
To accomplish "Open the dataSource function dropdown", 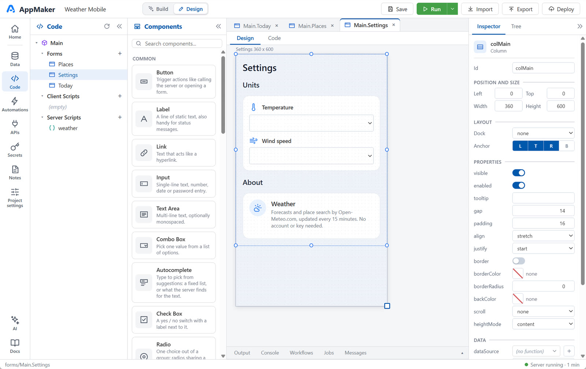I will 536,351.
